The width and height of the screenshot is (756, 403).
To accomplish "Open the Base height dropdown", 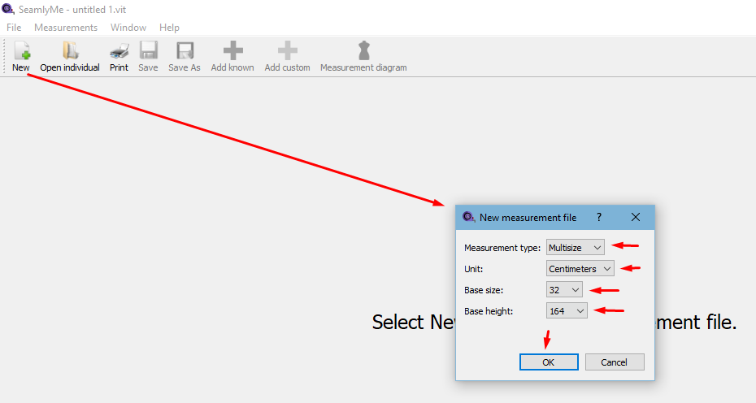I will coord(567,310).
